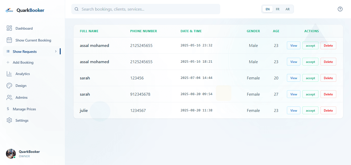Delete the first booking for assal mohamed
The image size is (351, 165).
pos(328,45)
